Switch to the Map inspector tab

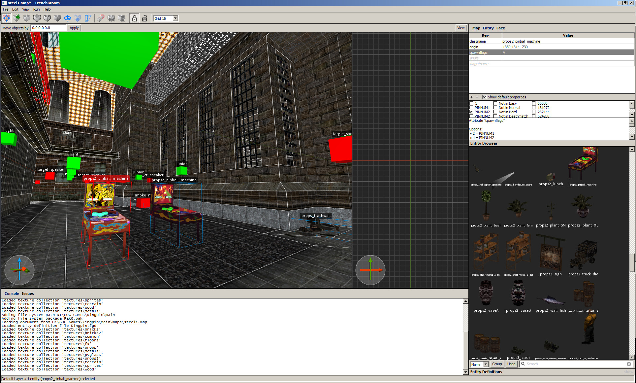476,28
